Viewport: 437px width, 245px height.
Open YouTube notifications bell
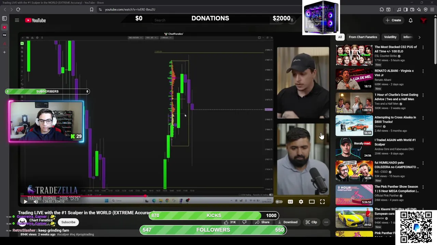pyautogui.click(x=411, y=20)
